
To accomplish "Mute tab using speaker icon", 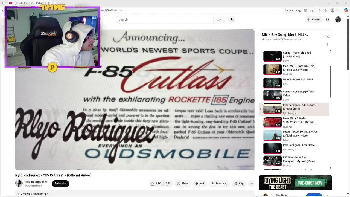I will 15,3.
